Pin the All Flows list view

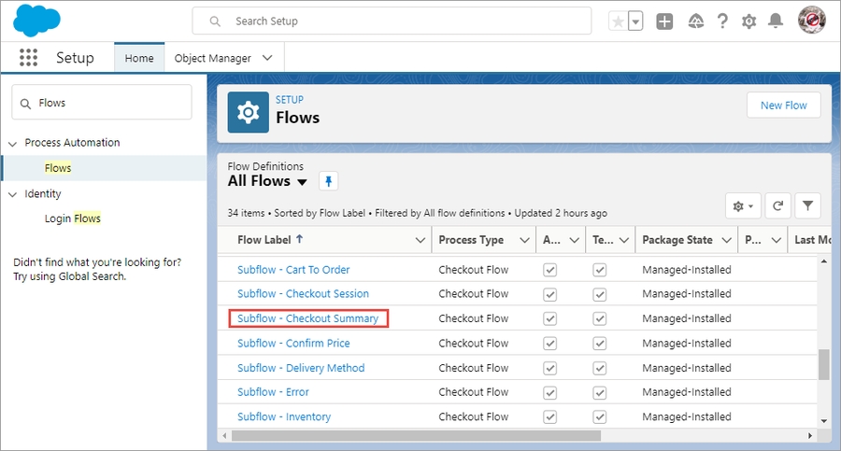click(328, 181)
